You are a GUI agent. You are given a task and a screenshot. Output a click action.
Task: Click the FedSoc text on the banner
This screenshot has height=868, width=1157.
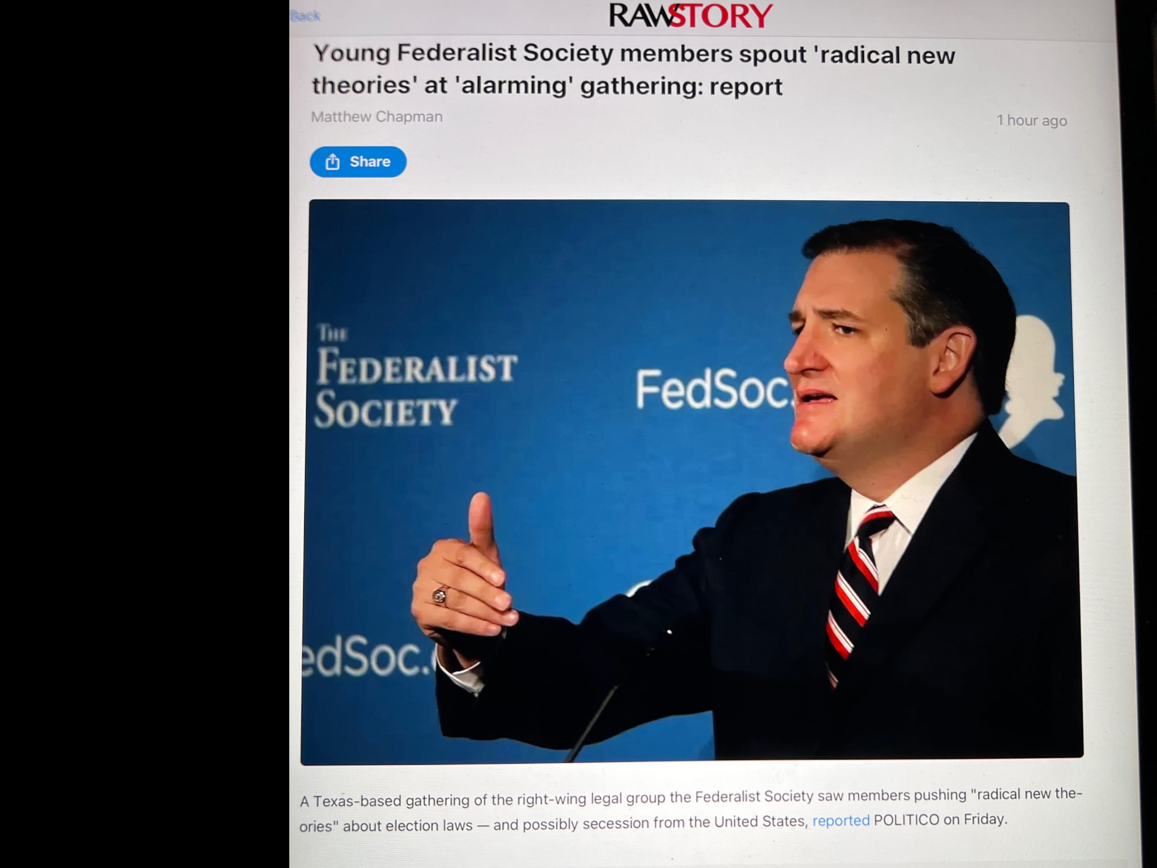click(x=712, y=389)
